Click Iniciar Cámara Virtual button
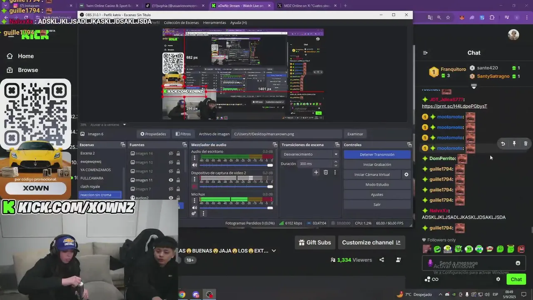This screenshot has height=300, width=533. point(372,174)
